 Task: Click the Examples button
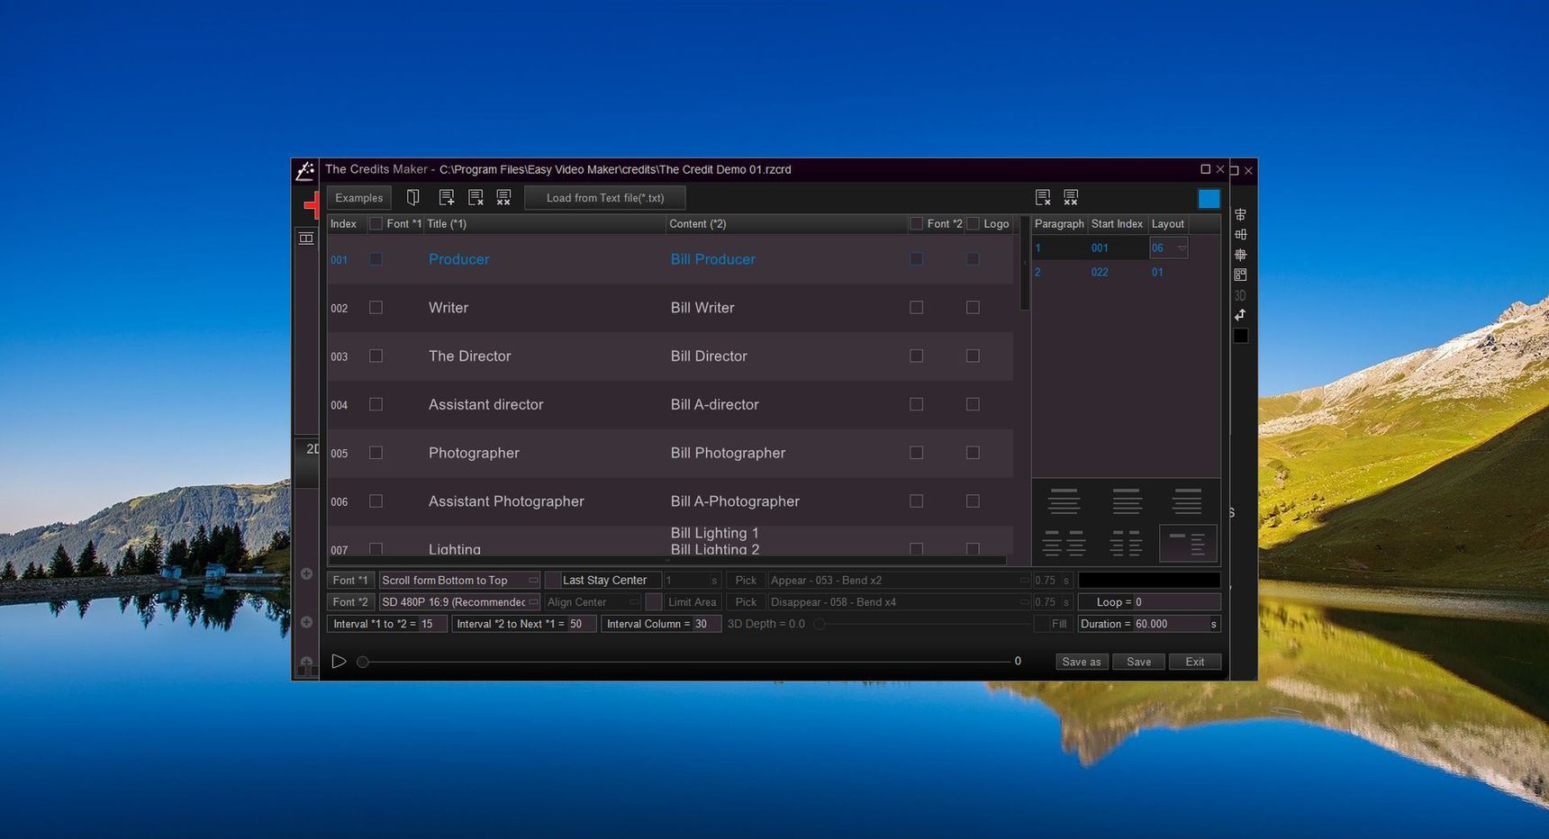coord(358,198)
